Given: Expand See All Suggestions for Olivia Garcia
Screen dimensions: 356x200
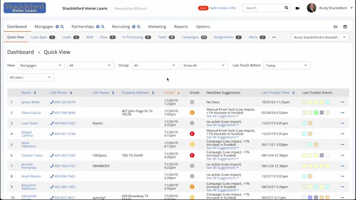Looking at the screenshot, I should (x=222, y=116).
